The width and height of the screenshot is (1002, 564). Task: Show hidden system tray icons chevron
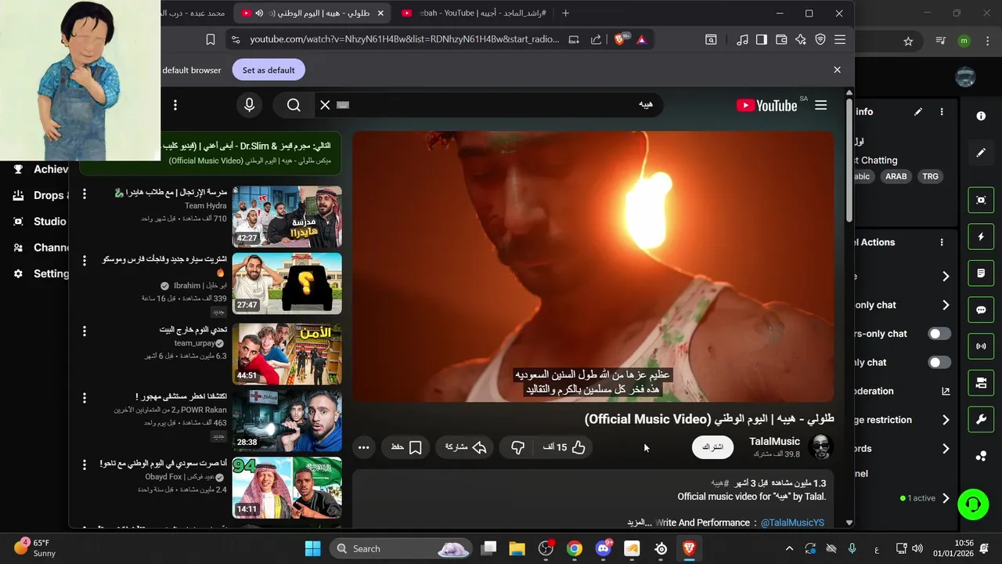click(789, 548)
